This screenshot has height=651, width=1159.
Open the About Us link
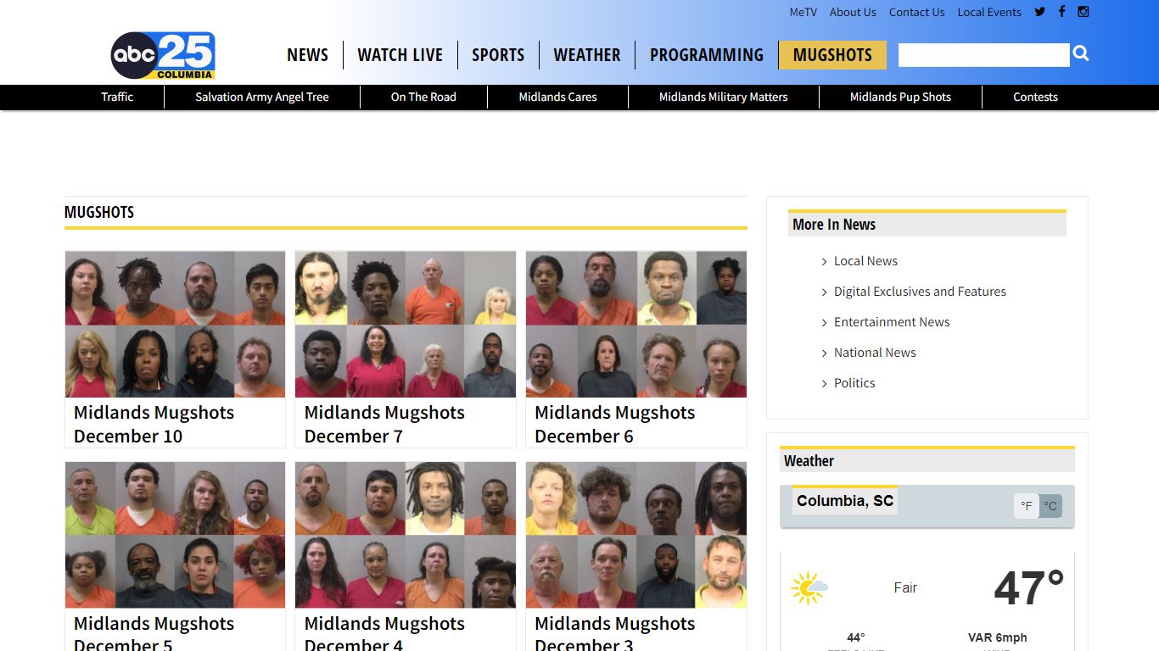pos(853,12)
